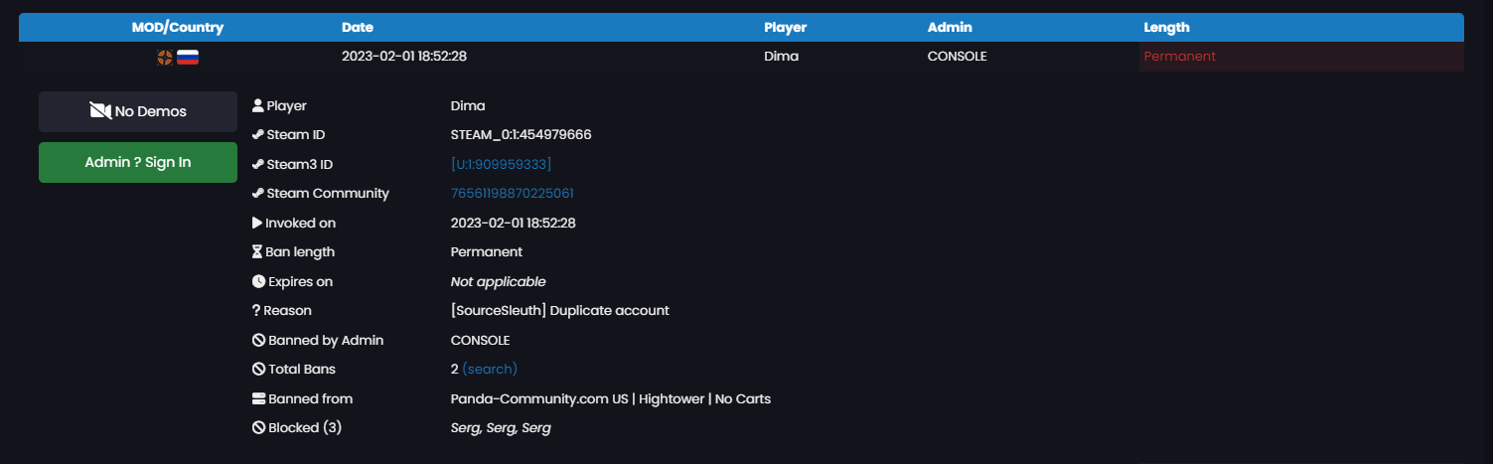This screenshot has height=464, width=1493.
Task: Click the Russian flag country icon
Action: (x=188, y=57)
